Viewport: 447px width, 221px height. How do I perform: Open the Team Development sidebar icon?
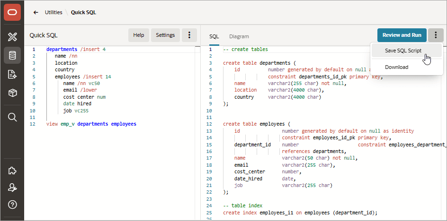pos(12,74)
